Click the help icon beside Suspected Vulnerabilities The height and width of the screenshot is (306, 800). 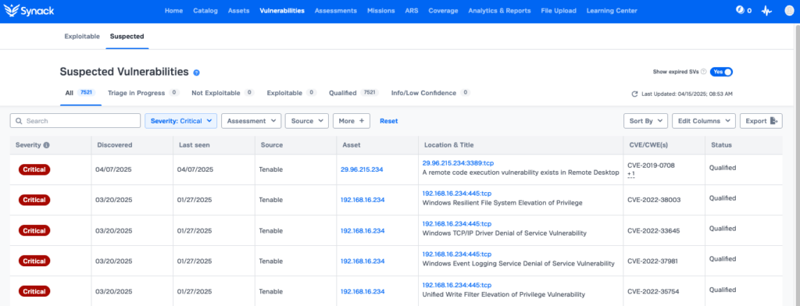point(197,73)
